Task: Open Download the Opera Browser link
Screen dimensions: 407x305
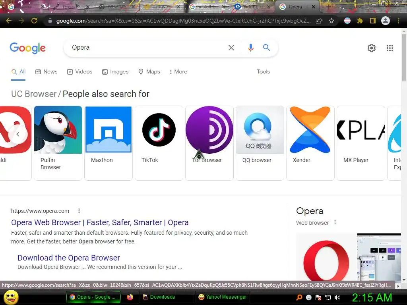Action: (69, 258)
